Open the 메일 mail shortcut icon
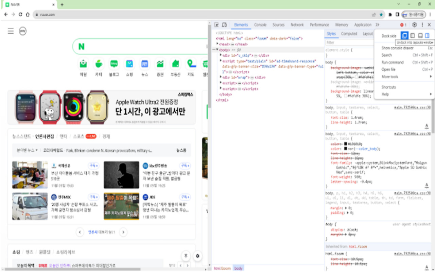The image size is (435, 272). coord(83,64)
